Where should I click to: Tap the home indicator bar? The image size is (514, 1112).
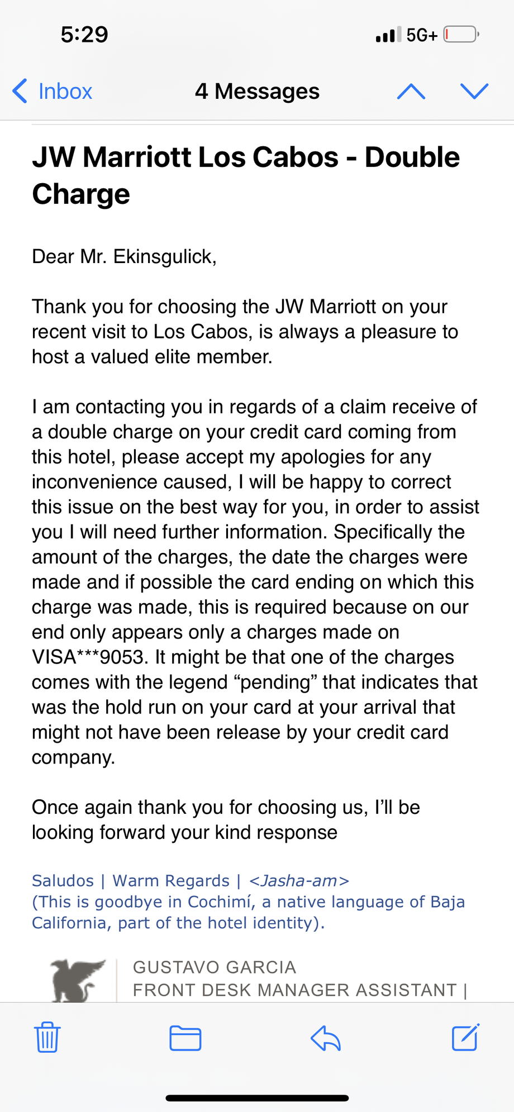click(257, 1097)
